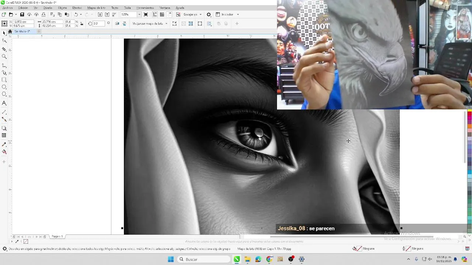The image size is (472, 265).
Task: Click the object width field
Action: click(x=53, y=22)
